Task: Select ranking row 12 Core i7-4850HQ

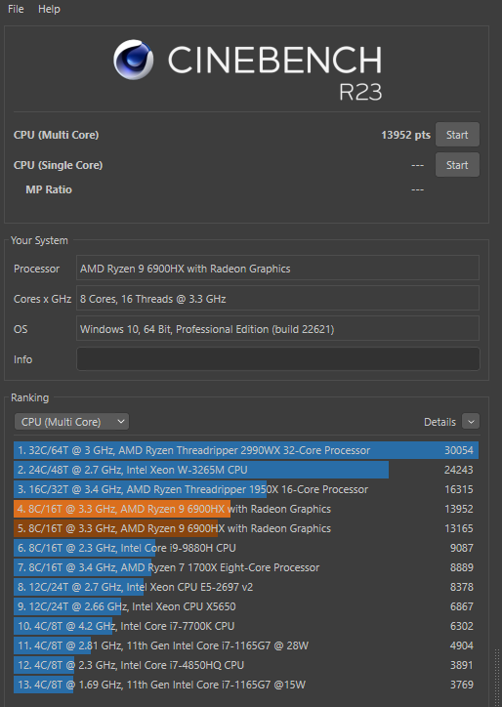Action: pyautogui.click(x=246, y=665)
